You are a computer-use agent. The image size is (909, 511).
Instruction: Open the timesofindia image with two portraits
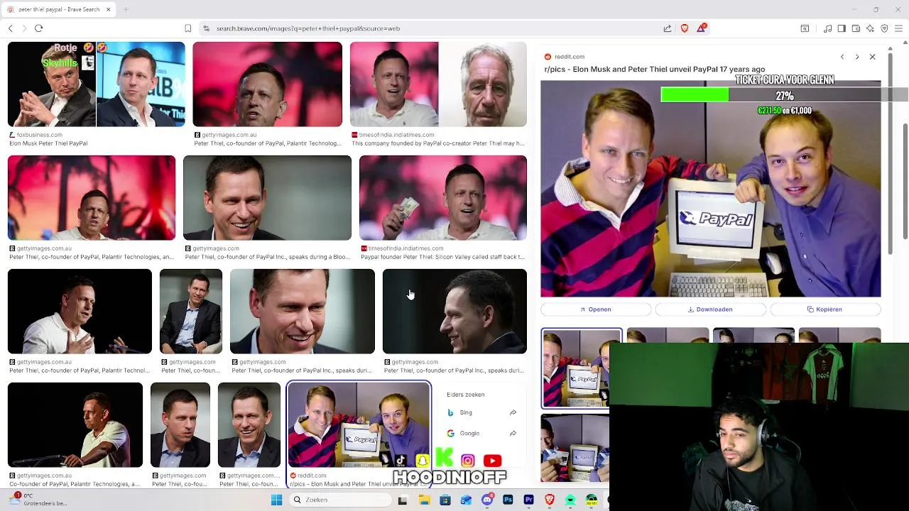[x=438, y=84]
